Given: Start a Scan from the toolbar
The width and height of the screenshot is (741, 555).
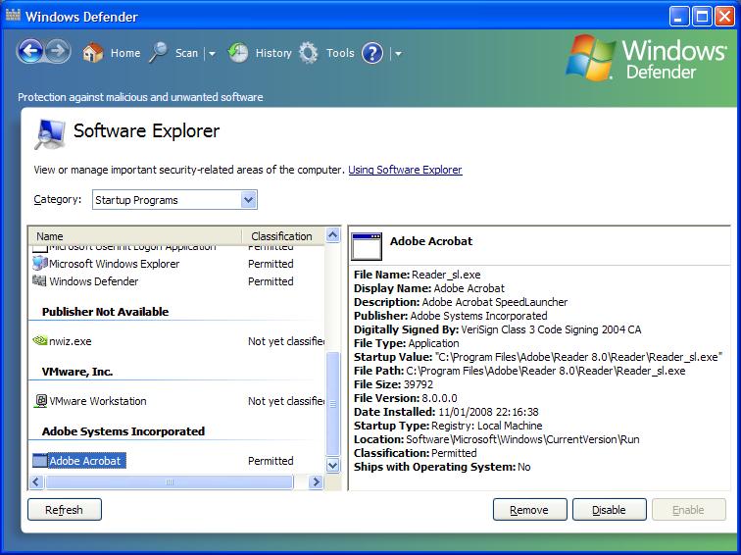Looking at the screenshot, I should 186,53.
